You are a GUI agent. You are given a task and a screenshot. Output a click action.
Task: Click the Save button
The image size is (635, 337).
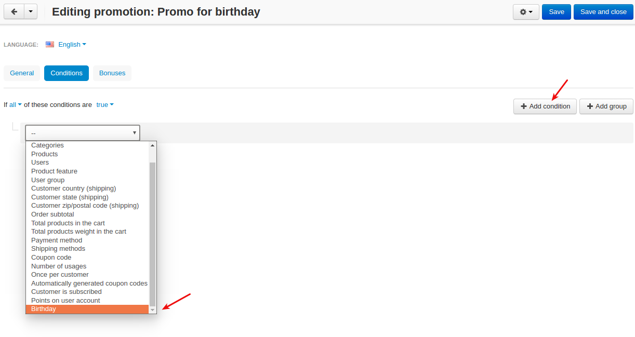[557, 12]
